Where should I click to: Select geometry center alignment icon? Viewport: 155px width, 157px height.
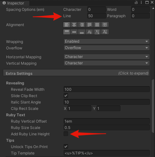[x=105, y=25]
